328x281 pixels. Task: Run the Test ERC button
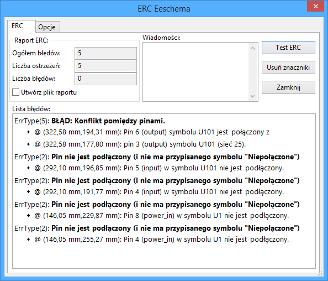coord(288,48)
